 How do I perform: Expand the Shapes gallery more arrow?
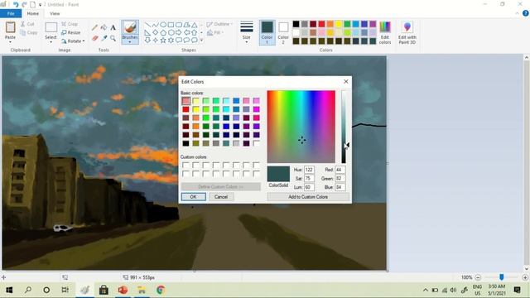[x=201, y=41]
